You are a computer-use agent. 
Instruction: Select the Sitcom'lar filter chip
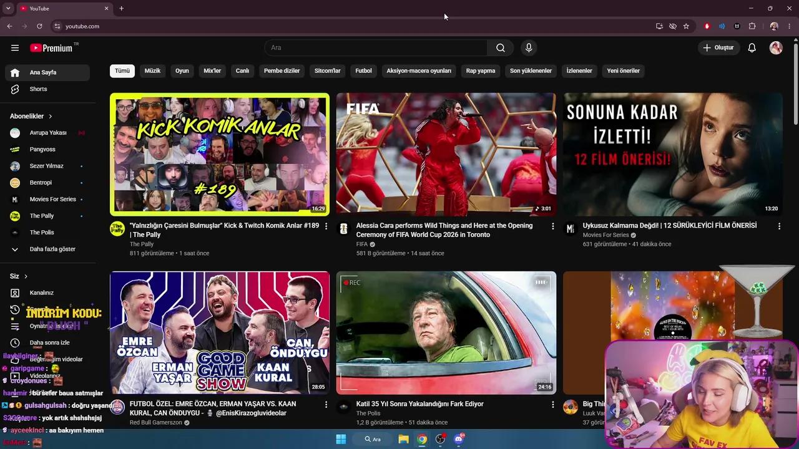tap(328, 71)
